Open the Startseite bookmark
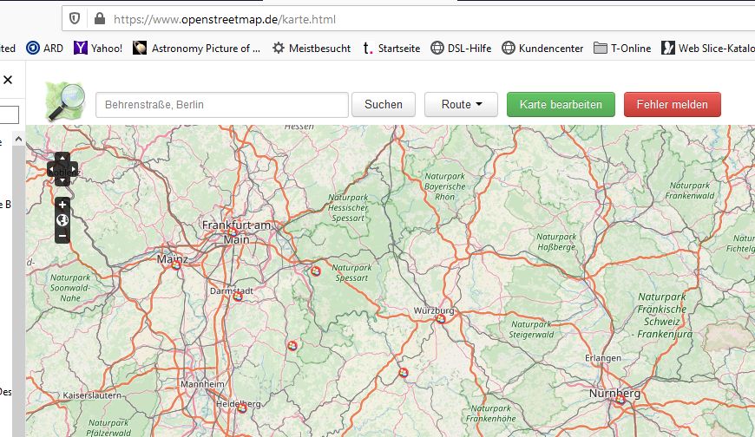 391,49
